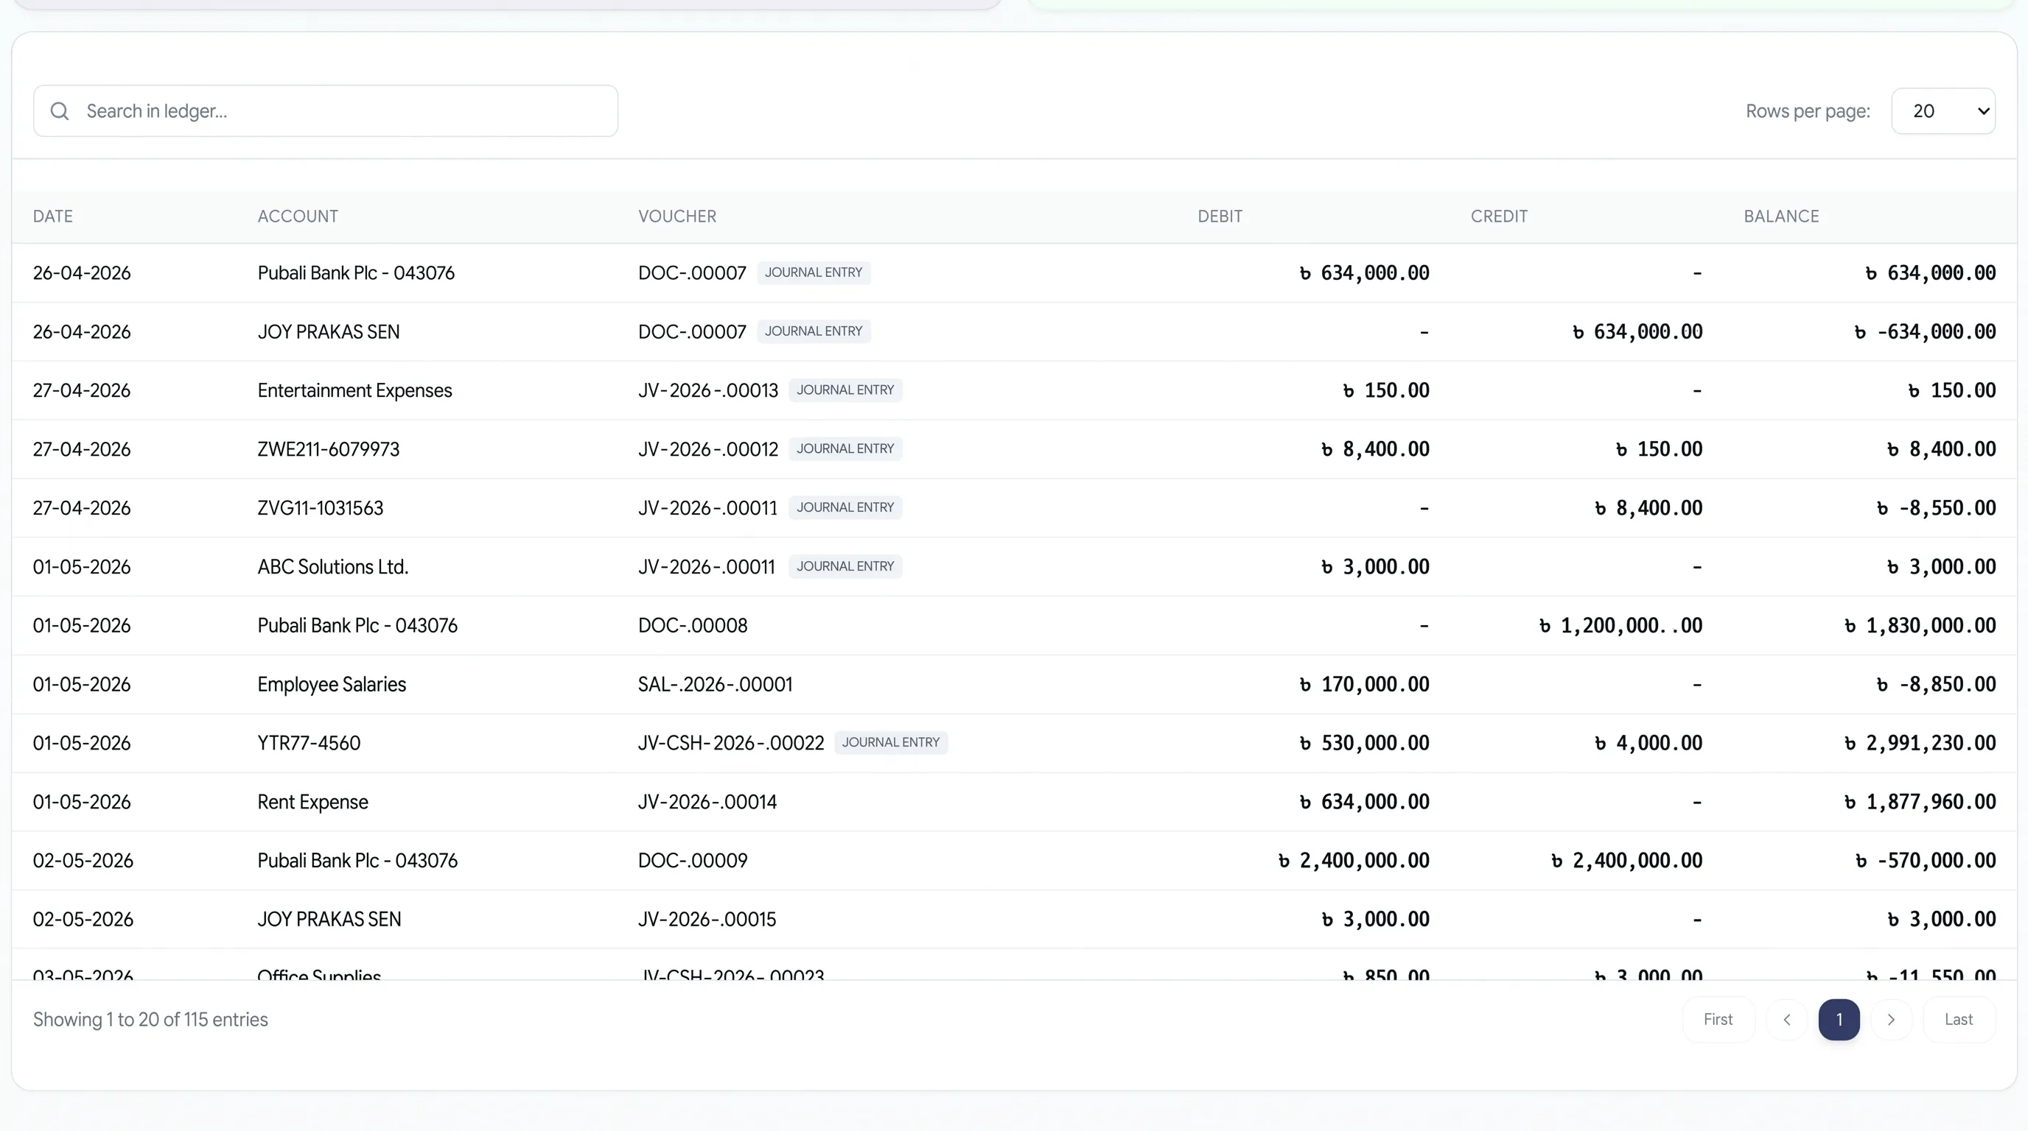Viewport: 2028px width, 1131px height.
Task: Click the JOURNAL ENTRY badge beside JV-2026-.00013
Action: [x=845, y=390]
